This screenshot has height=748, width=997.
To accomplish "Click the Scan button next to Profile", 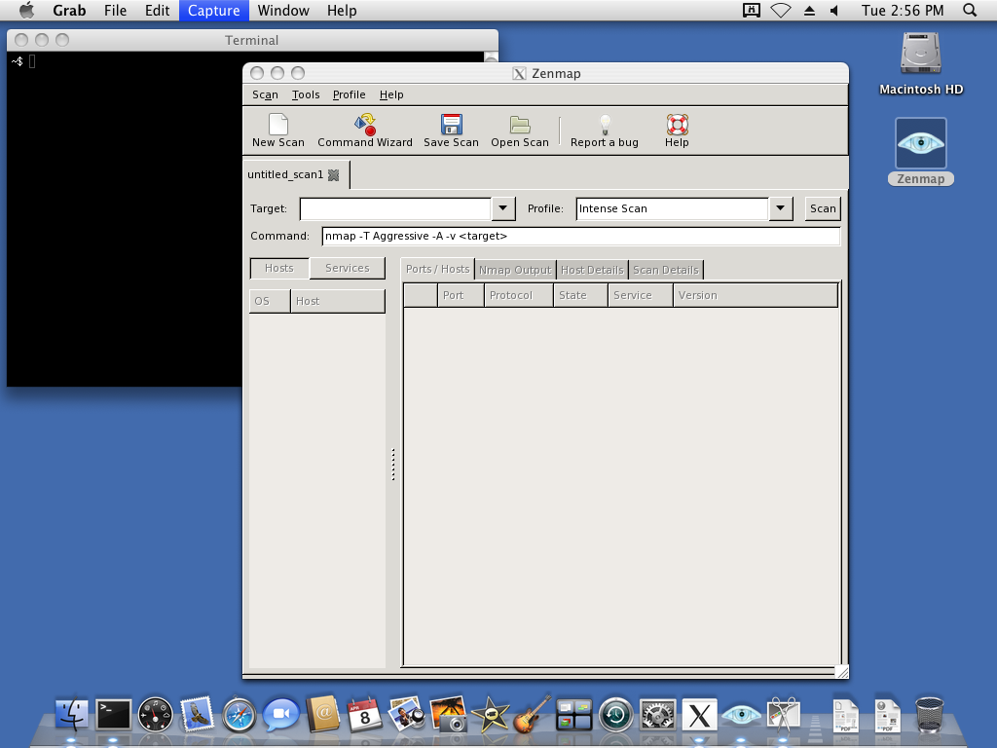I will pos(823,208).
